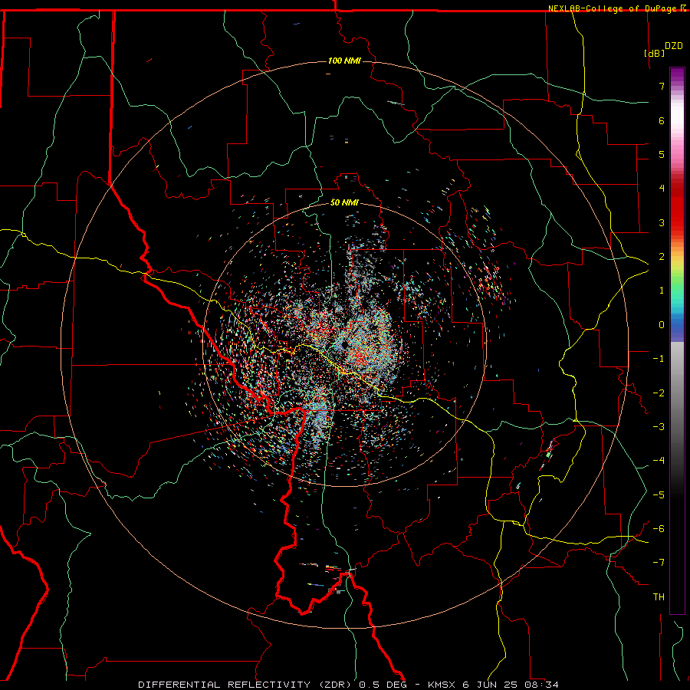This screenshot has width=690, height=690.
Task: Click the 6 value on color scale
Action: pos(662,120)
